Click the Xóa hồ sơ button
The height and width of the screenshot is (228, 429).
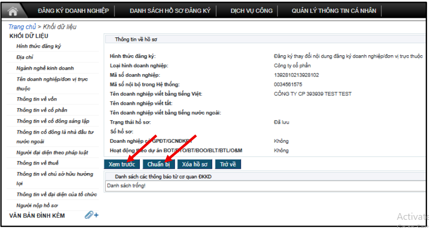[195, 164]
